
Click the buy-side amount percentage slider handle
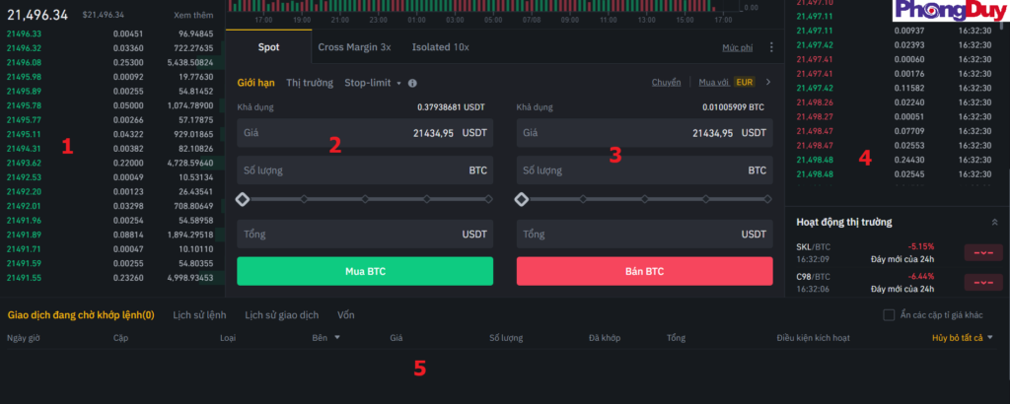(x=243, y=199)
